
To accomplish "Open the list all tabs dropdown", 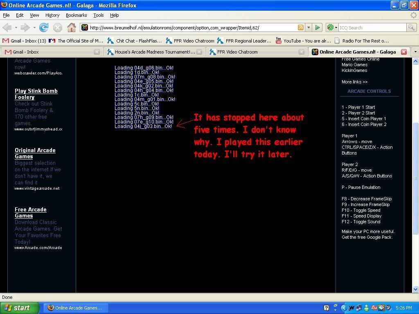I will pos(415,52).
